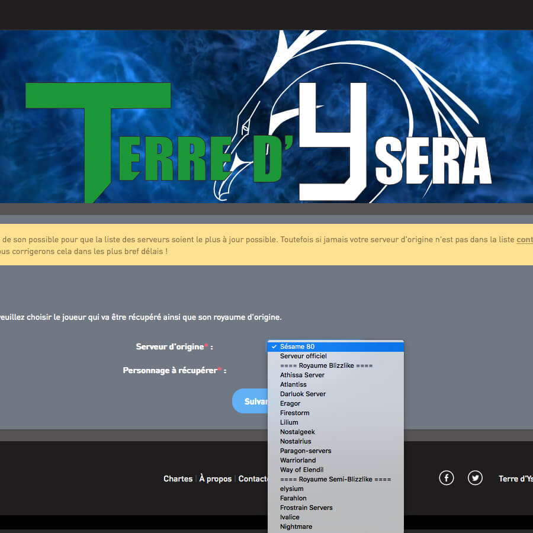This screenshot has width=533, height=533.
Task: Select Nostalrius from the list
Action: pos(336,441)
